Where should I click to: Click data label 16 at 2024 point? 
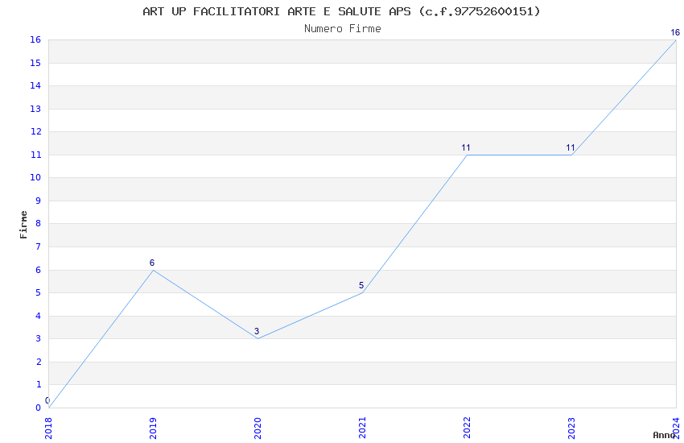675,33
